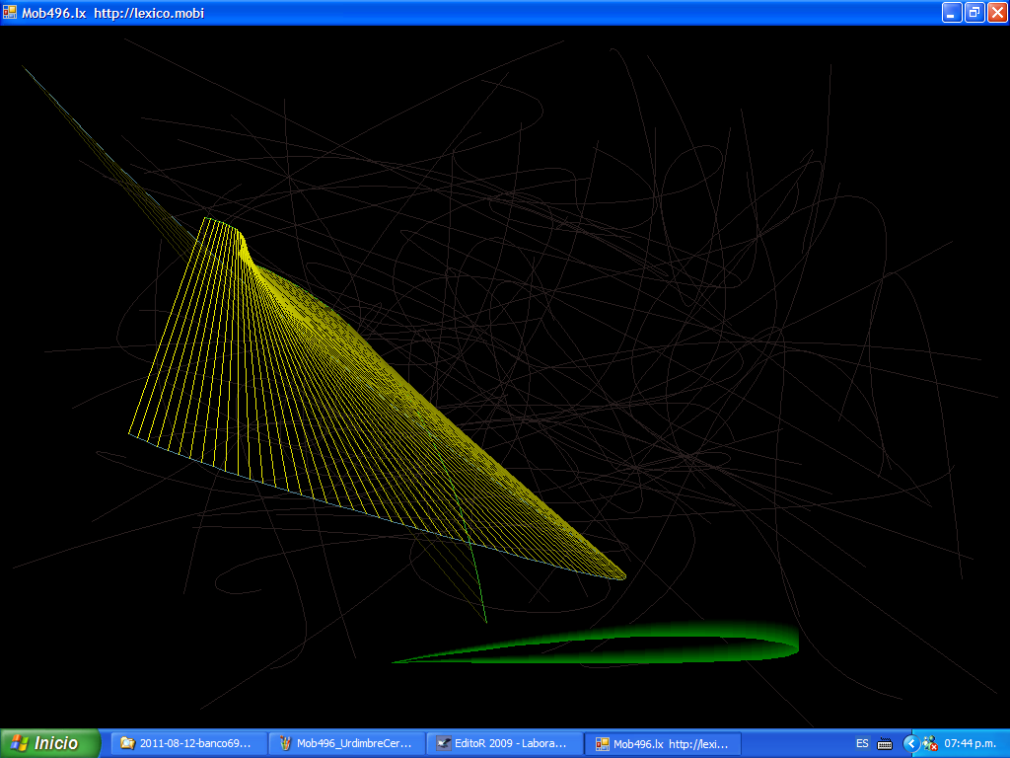Click the network connection tray icon
This screenshot has width=1010, height=758.
point(929,743)
